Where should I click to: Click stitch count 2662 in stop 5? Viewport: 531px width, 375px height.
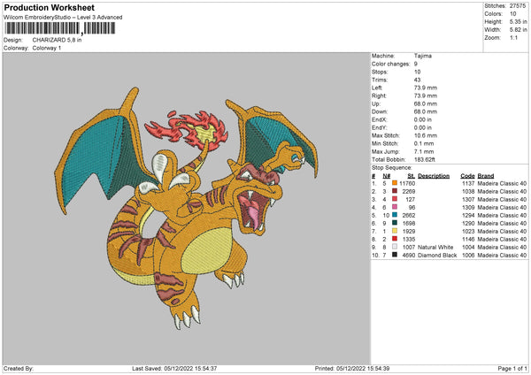pyautogui.click(x=409, y=215)
